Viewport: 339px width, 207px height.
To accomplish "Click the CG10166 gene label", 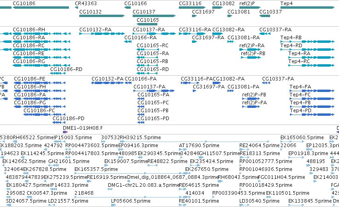I will click(x=135, y=4).
